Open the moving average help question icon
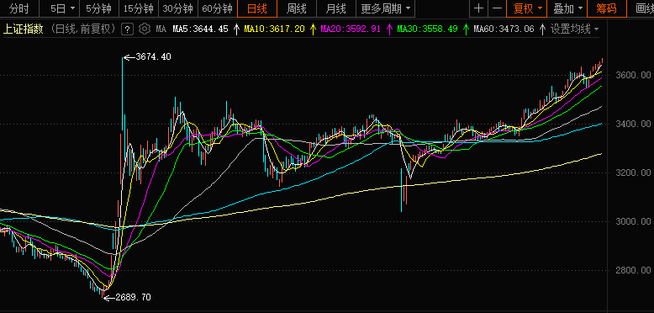654x313 pixels. click(127, 29)
